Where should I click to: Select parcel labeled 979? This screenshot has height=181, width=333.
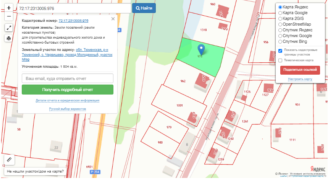pyautogui.click(x=169, y=127)
